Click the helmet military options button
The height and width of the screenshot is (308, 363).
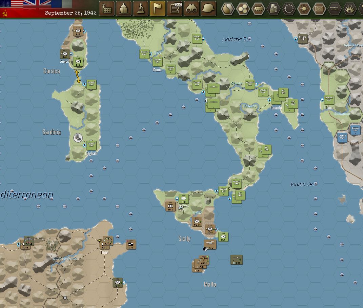(x=208, y=8)
